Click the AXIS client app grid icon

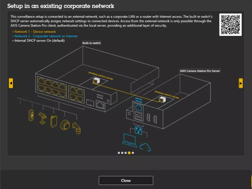point(138,130)
